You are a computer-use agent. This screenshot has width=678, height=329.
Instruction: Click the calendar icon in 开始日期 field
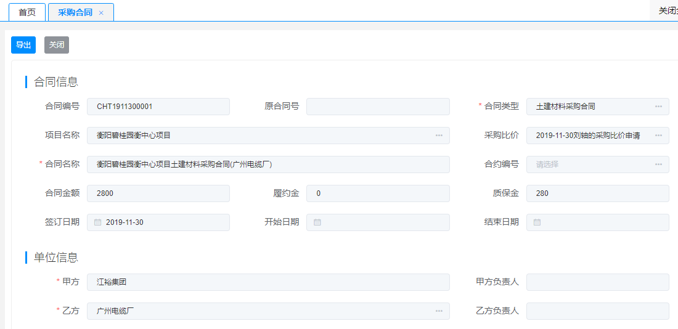(x=317, y=222)
